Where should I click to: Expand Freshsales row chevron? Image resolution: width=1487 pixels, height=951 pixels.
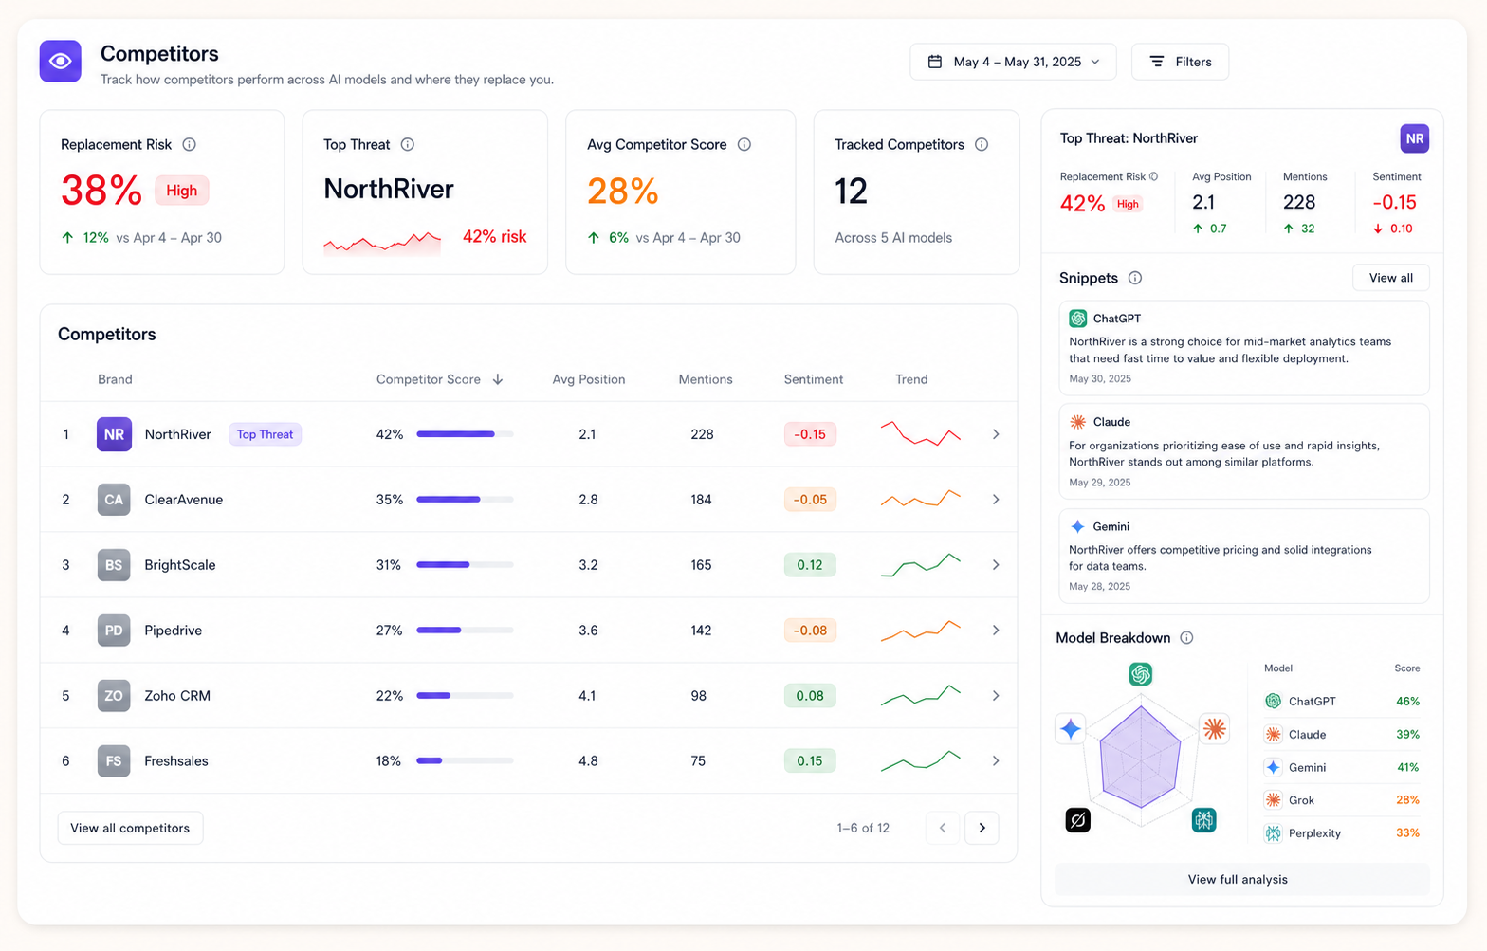[x=996, y=761]
